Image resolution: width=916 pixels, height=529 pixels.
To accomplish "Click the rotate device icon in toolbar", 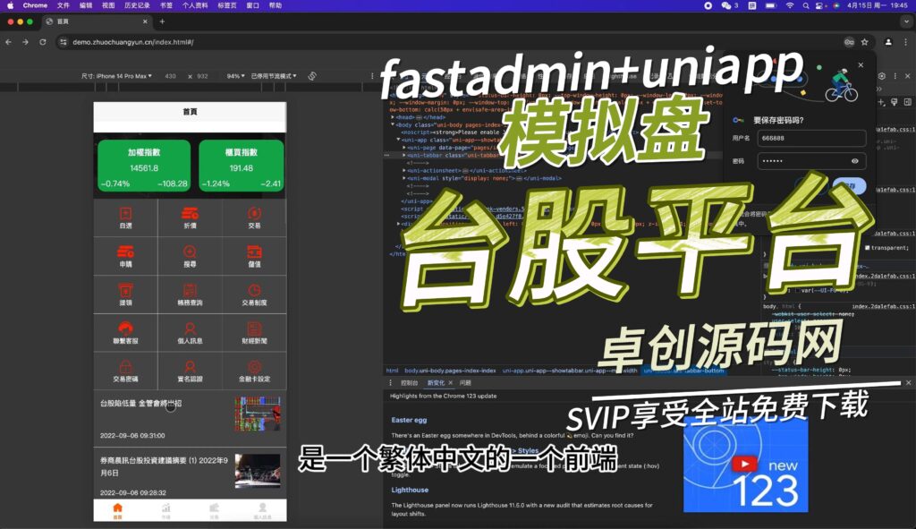I will [312, 76].
